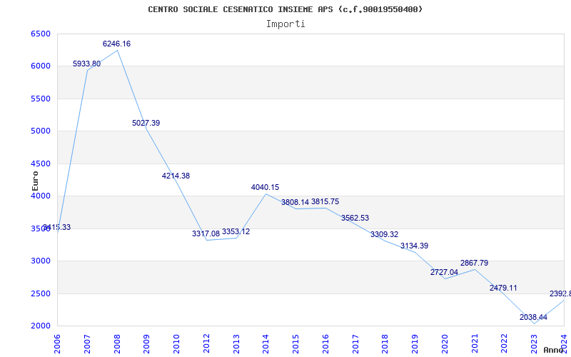
Task: Select the 2727.04 data label
Action: point(444,272)
